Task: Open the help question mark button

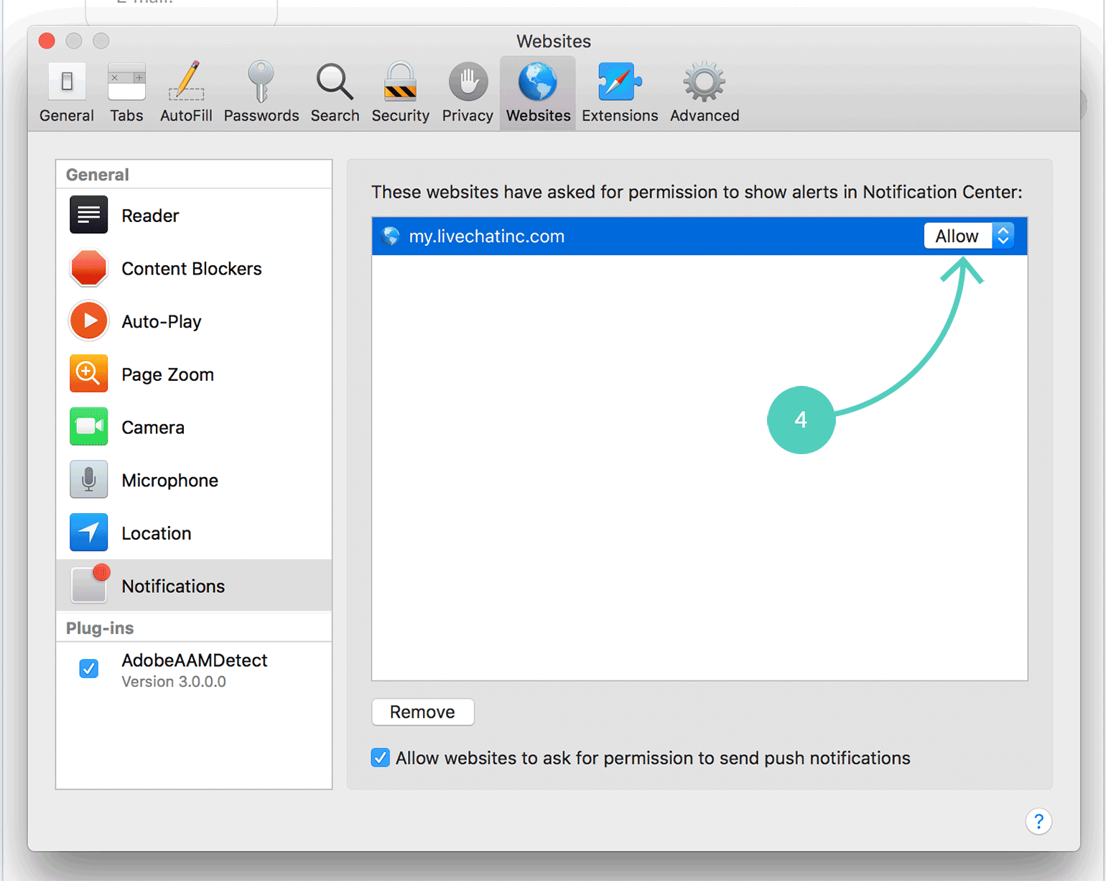Action: 1038,821
